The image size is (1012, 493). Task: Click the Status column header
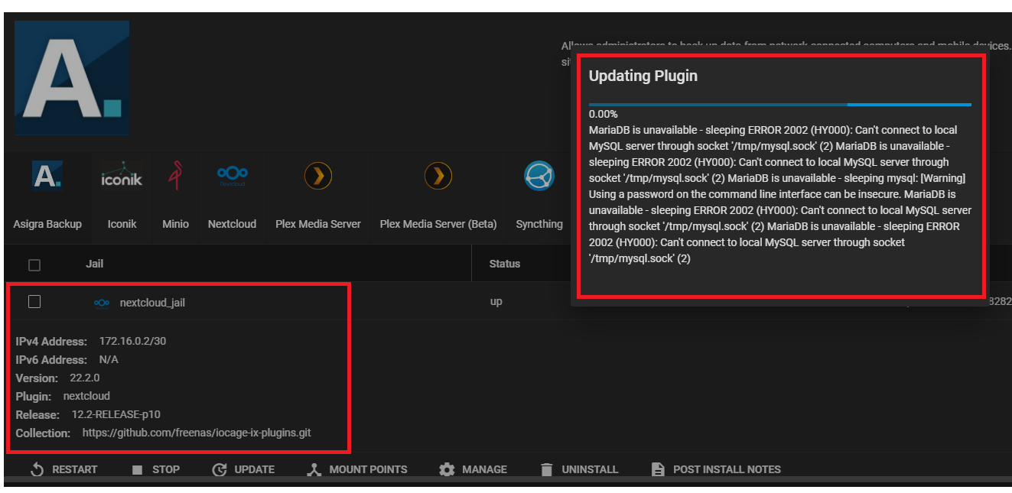tap(505, 264)
